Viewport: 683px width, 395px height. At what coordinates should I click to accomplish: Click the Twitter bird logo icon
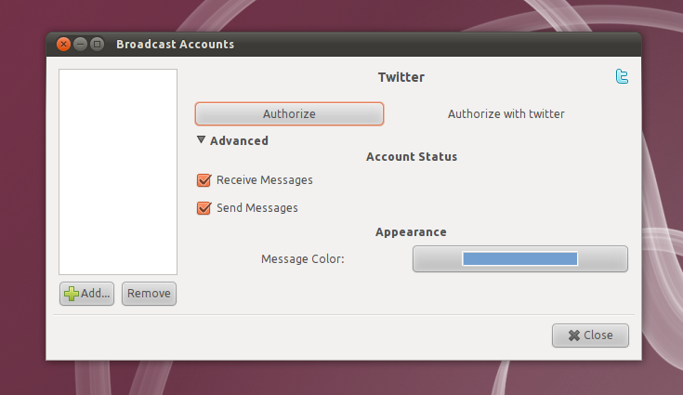(622, 76)
